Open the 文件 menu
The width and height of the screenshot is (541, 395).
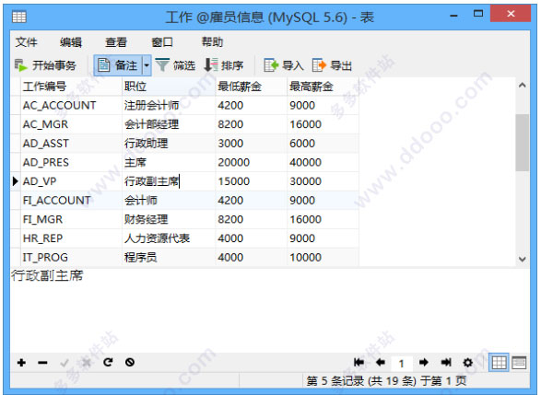point(26,42)
